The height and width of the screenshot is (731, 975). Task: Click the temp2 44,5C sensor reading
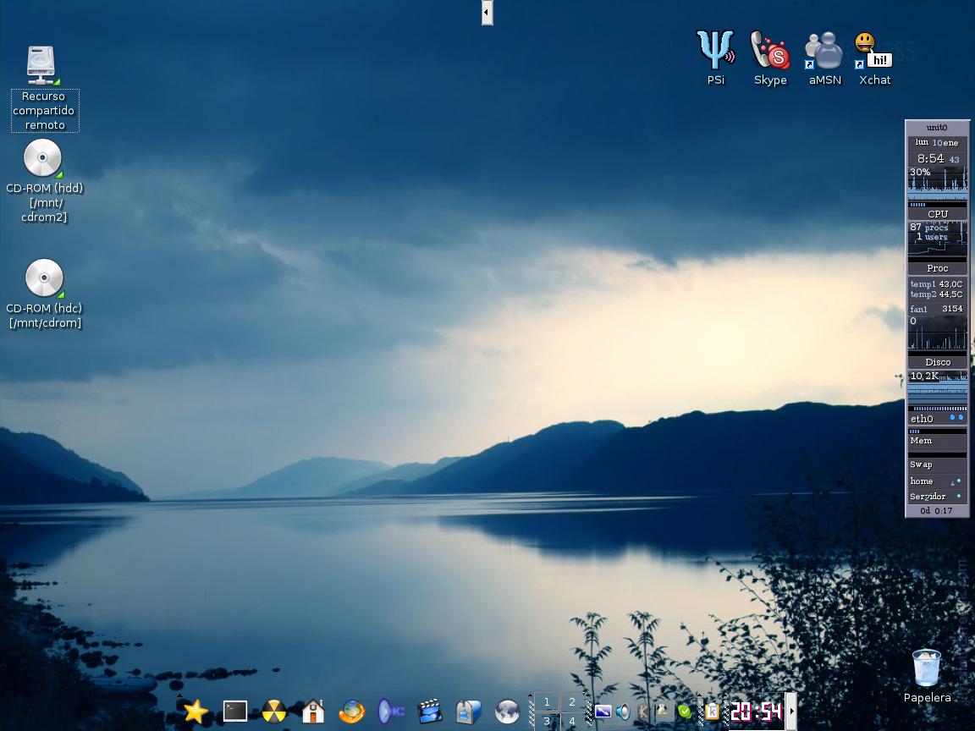point(936,294)
